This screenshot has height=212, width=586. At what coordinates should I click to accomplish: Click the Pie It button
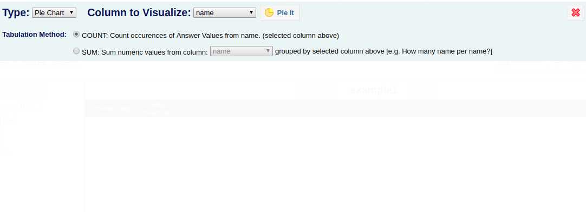pyautogui.click(x=280, y=12)
